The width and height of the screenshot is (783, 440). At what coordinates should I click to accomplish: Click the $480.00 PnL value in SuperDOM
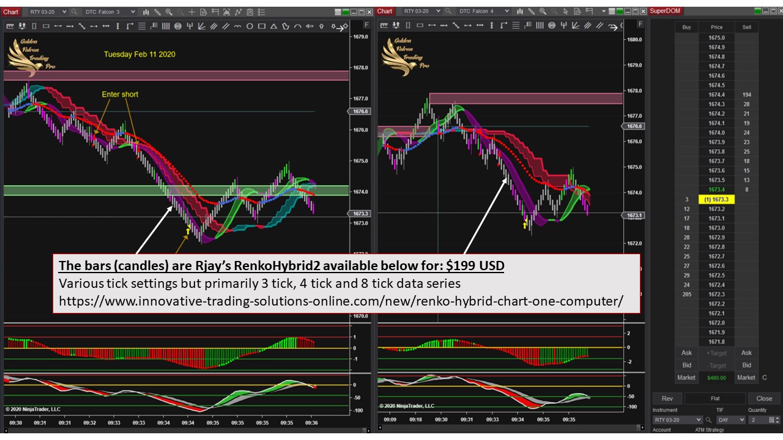(717, 378)
